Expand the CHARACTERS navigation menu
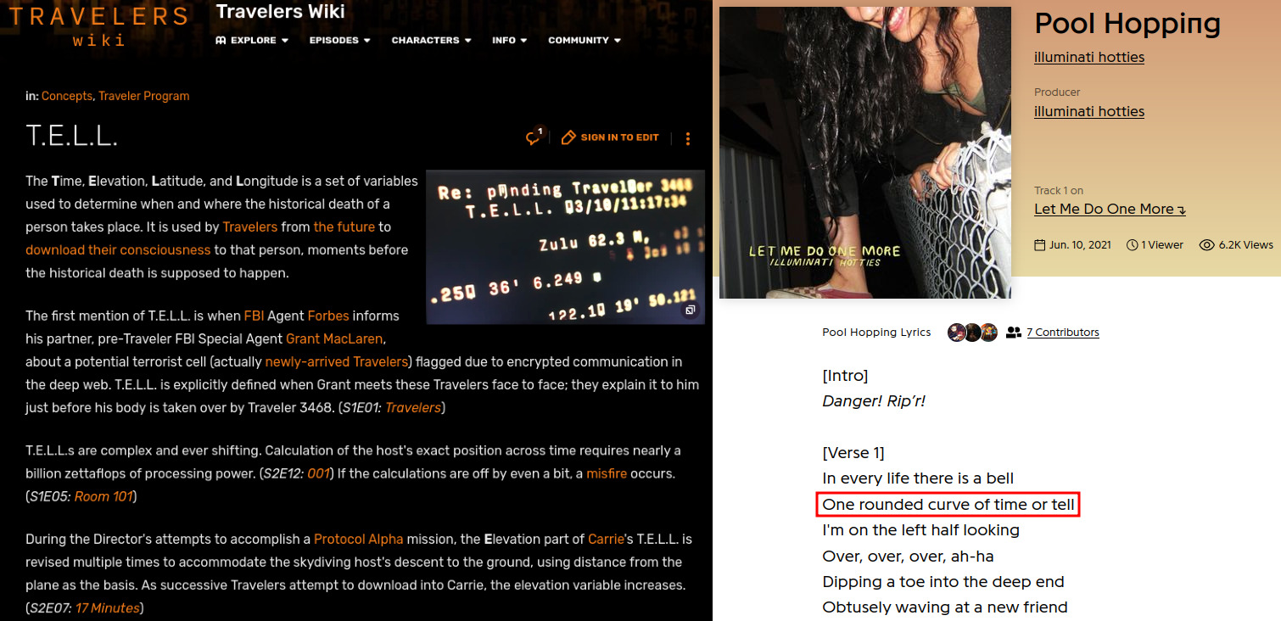This screenshot has height=621, width=1281. click(431, 40)
